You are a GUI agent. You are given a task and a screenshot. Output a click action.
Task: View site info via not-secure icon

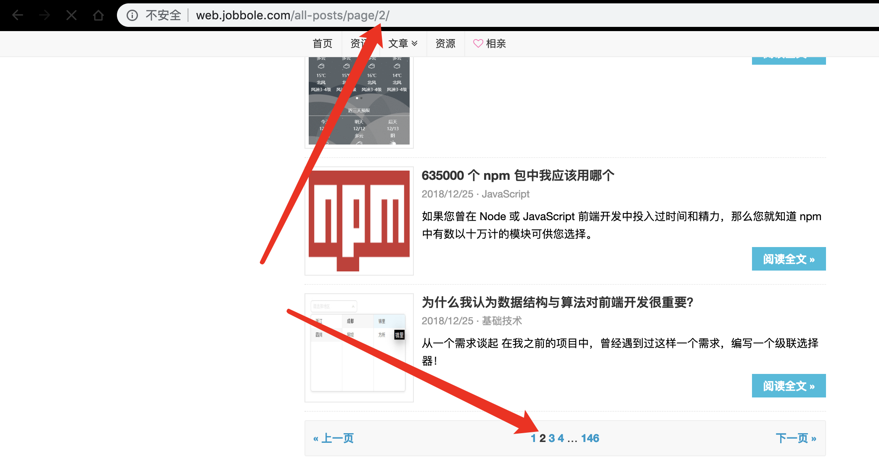click(x=132, y=16)
